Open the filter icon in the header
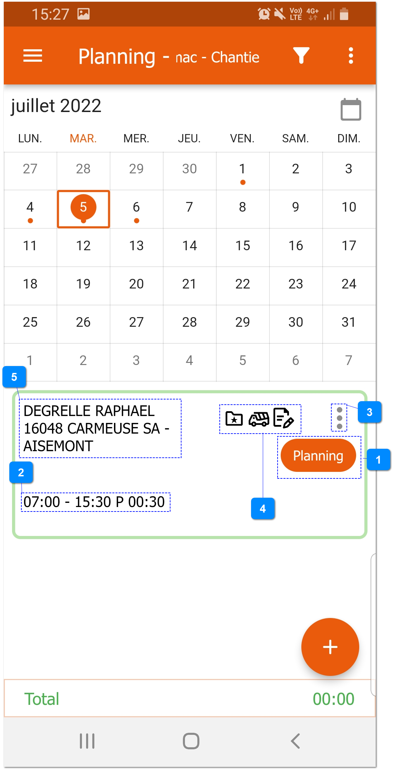 click(301, 57)
